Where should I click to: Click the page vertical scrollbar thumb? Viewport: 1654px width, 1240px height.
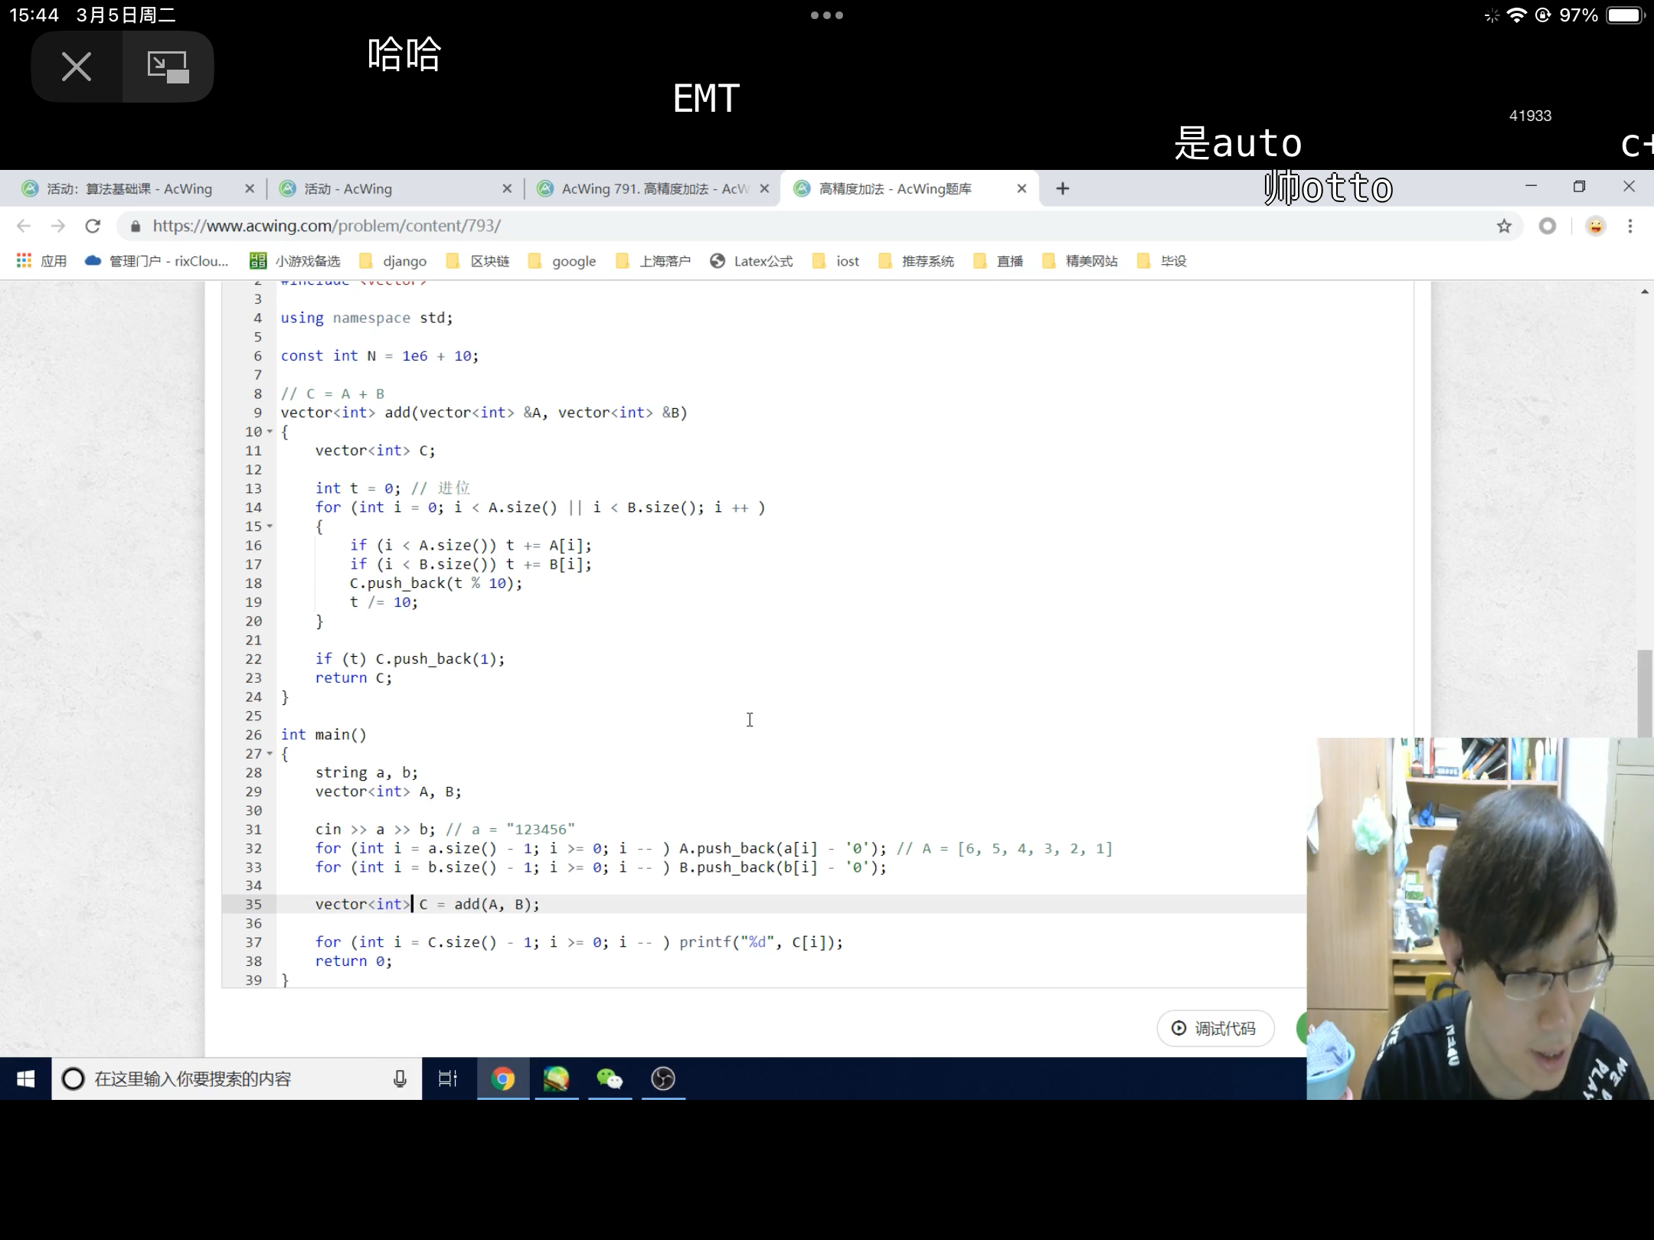(1644, 693)
